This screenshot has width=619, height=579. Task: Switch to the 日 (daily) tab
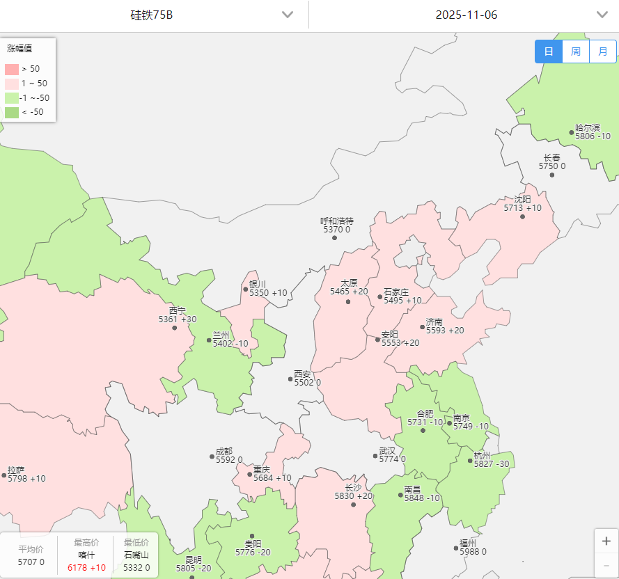pyautogui.click(x=549, y=51)
